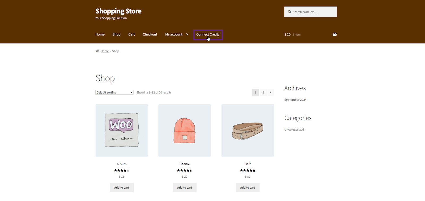Expand the My account dropdown arrow
The height and width of the screenshot is (201, 425).
[187, 34]
